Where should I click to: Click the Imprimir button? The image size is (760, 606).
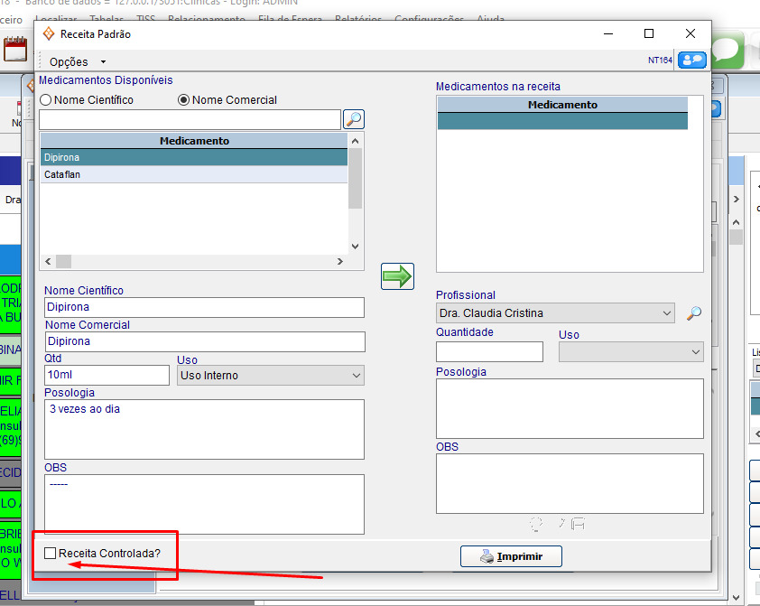tap(511, 556)
